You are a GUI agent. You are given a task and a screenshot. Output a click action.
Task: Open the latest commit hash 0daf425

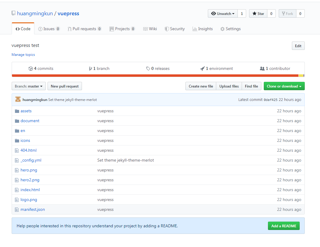(270, 100)
